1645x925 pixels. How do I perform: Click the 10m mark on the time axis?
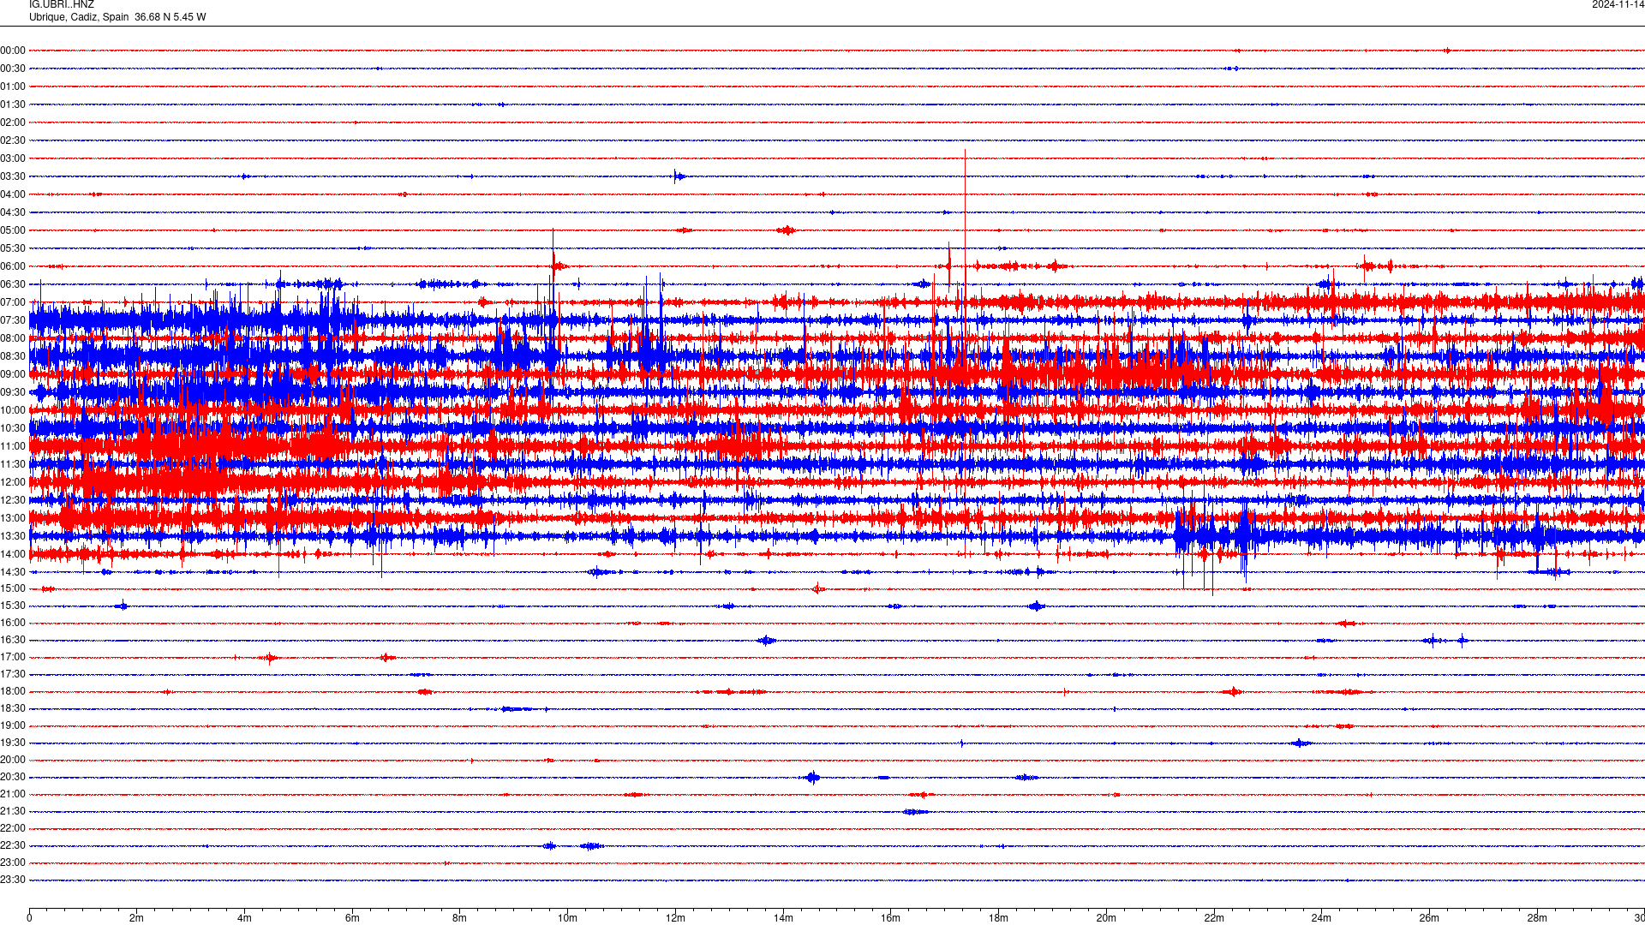click(x=567, y=918)
